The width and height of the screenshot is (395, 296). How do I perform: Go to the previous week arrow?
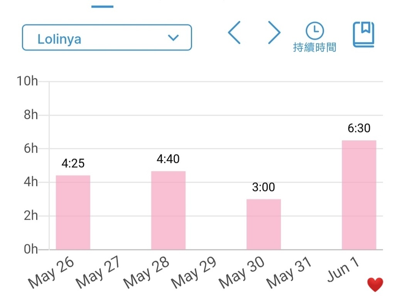pyautogui.click(x=234, y=32)
